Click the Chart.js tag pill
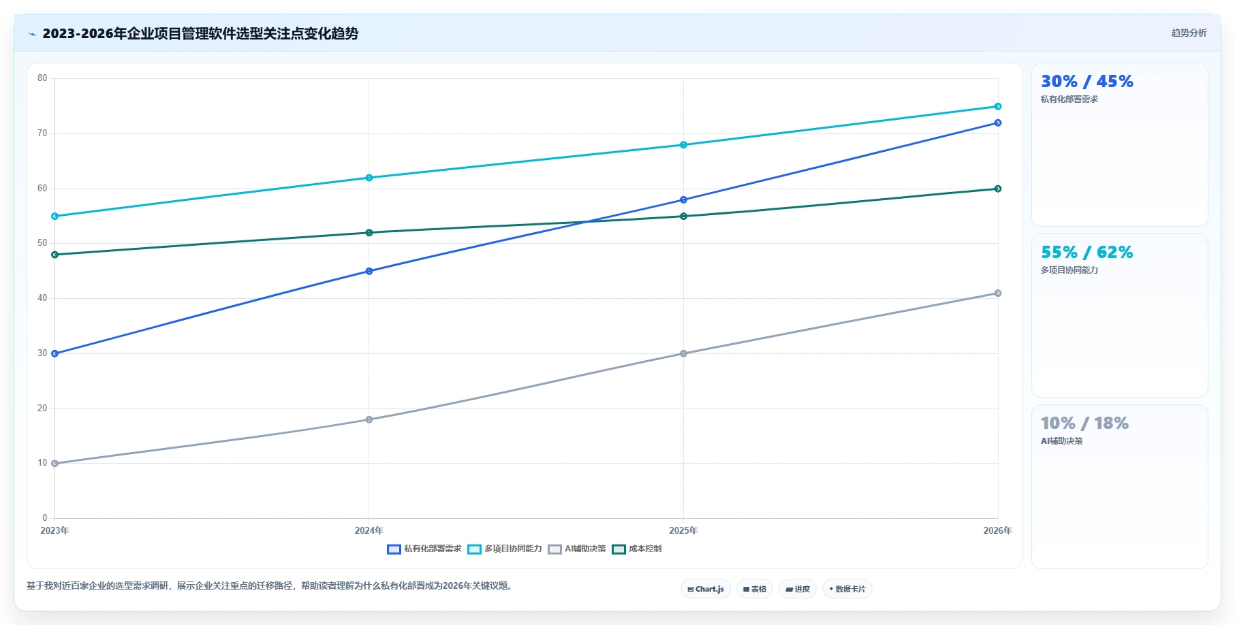This screenshot has height=625, width=1235. tap(706, 589)
